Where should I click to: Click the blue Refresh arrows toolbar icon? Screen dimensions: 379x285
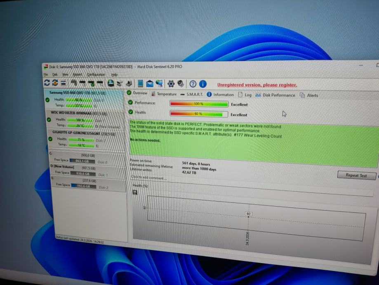tap(47, 83)
